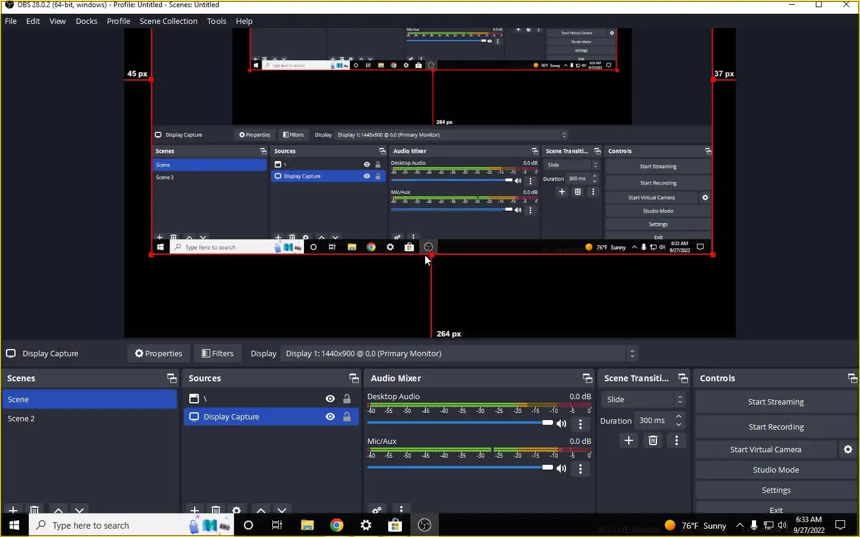Click the system tray microphone icon
Viewport: 860px width, 537px height.
click(754, 525)
